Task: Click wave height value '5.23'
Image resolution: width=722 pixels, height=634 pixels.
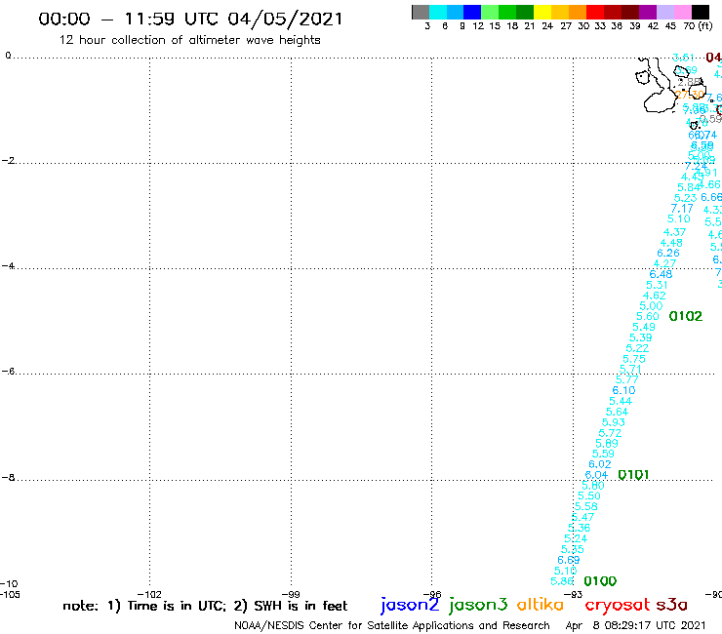Action: click(x=686, y=198)
